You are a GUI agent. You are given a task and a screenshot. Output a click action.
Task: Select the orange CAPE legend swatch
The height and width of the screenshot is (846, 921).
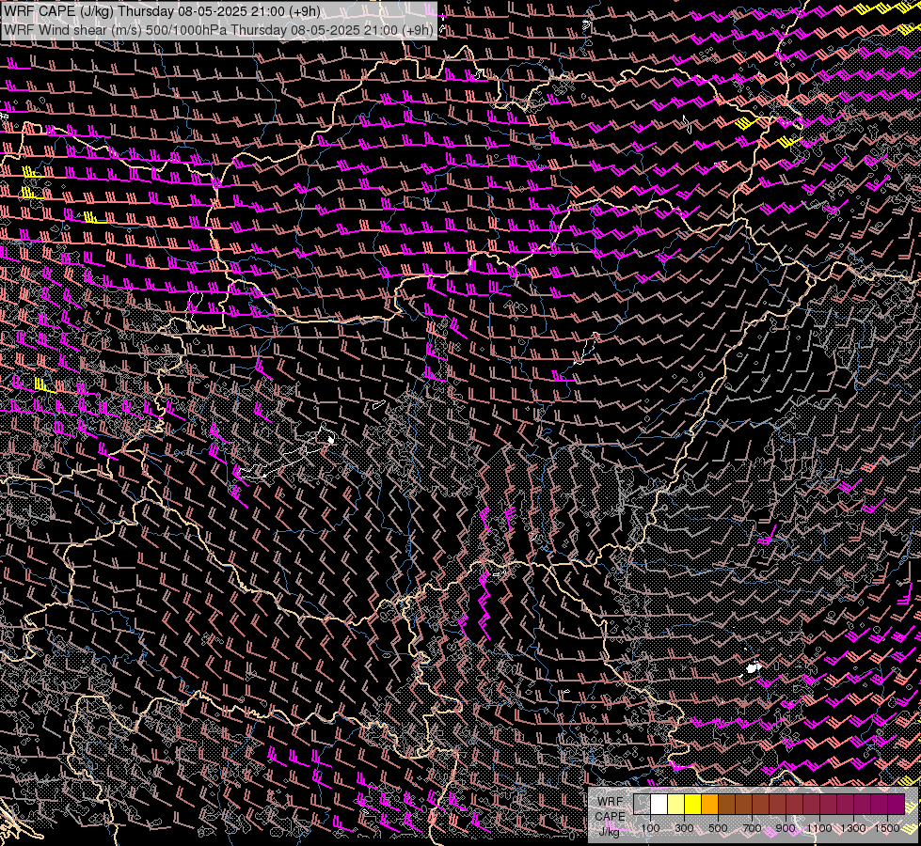click(709, 805)
